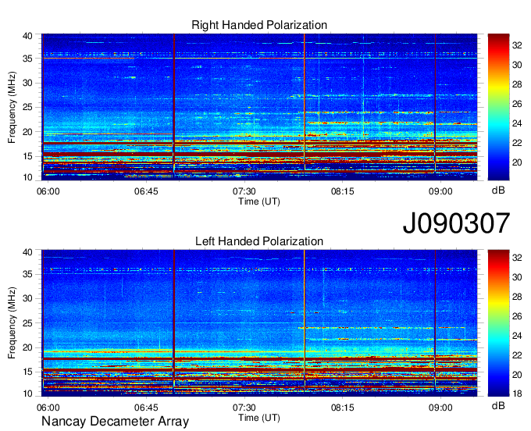Viewport: 531px width, 431px height.
Task: Click the 22 dB label on lower color bar
Action: click(517, 355)
